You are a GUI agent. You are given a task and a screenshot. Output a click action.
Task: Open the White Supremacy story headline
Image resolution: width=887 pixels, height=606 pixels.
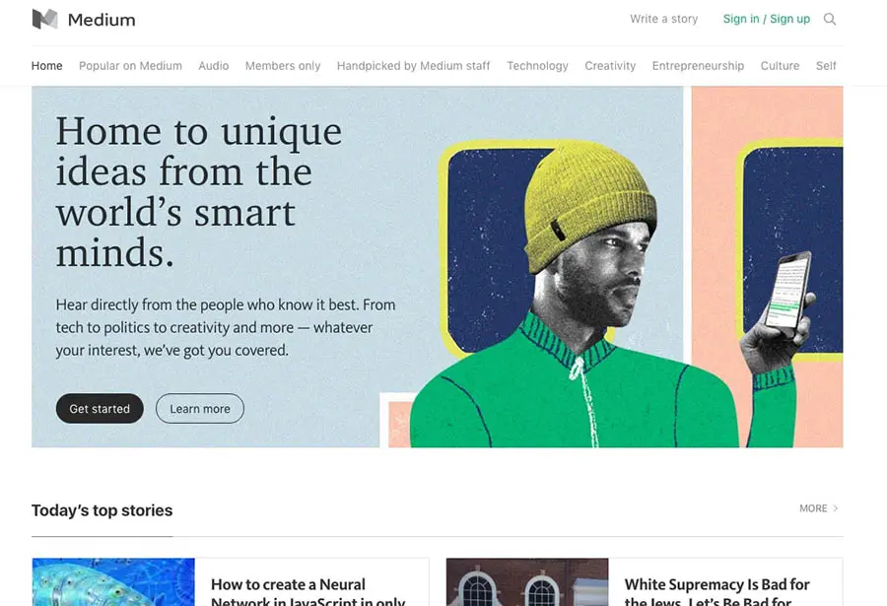[716, 592]
